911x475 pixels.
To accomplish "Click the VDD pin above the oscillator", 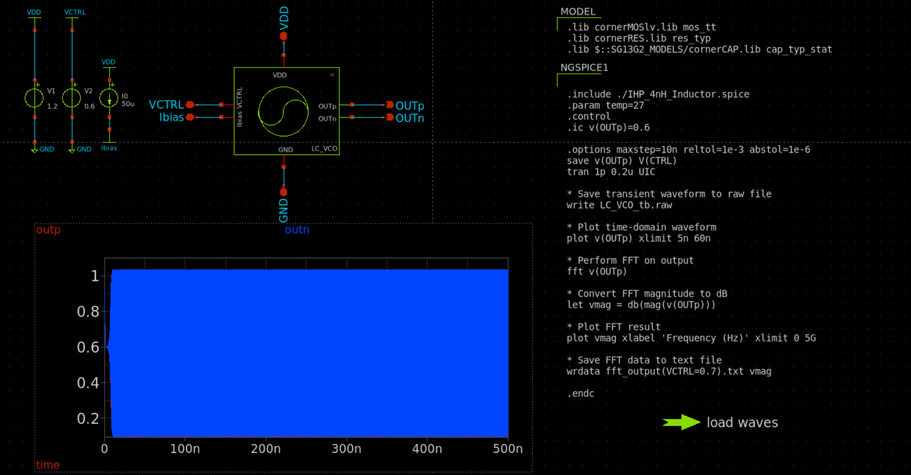I will pos(284,36).
